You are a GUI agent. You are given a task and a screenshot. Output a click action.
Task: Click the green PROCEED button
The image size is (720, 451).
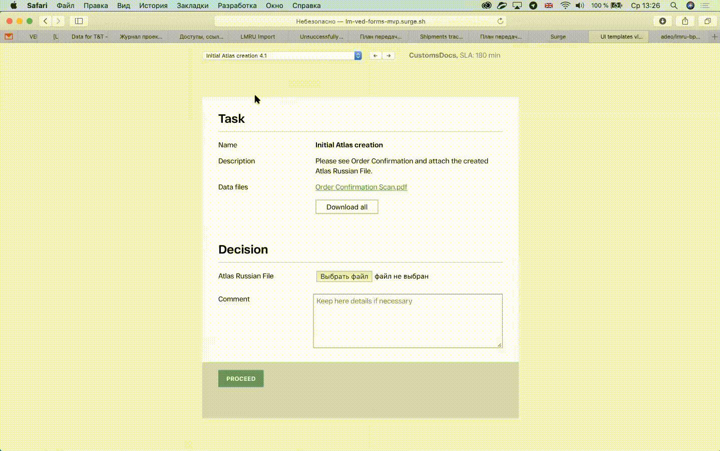pos(241,379)
